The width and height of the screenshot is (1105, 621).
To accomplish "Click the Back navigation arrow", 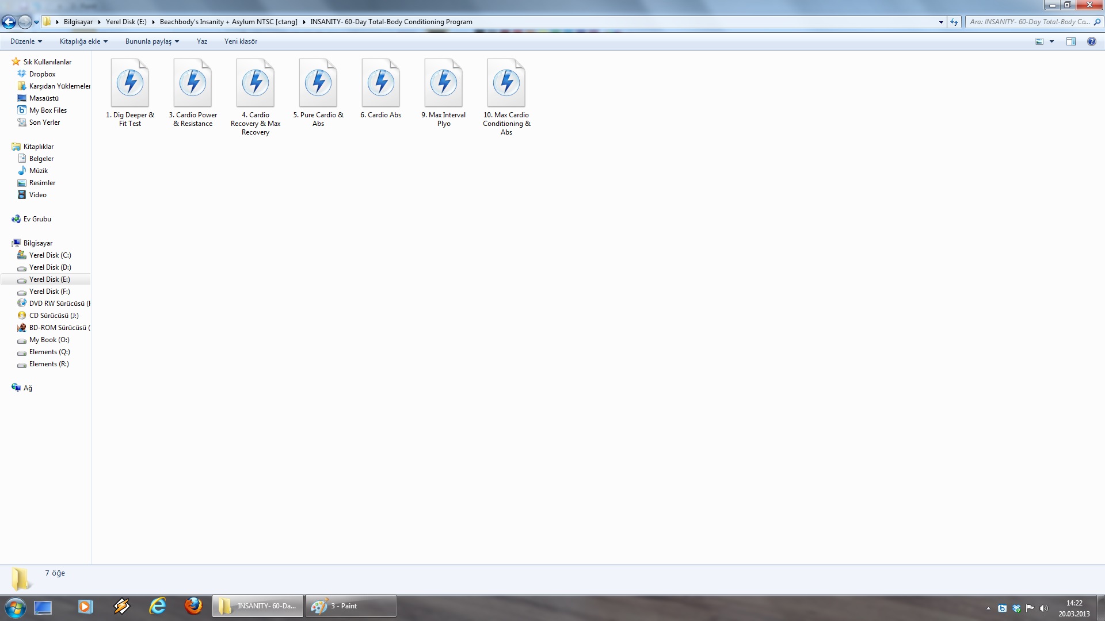I will tap(9, 22).
